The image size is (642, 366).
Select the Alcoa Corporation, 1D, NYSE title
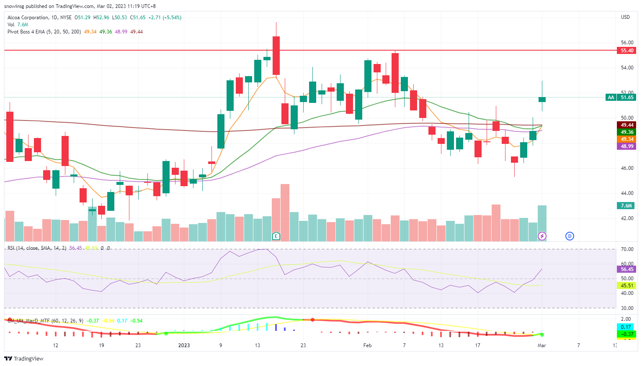39,18
